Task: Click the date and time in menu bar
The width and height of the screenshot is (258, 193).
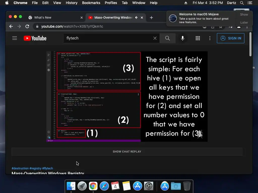Action: coord(208,3)
